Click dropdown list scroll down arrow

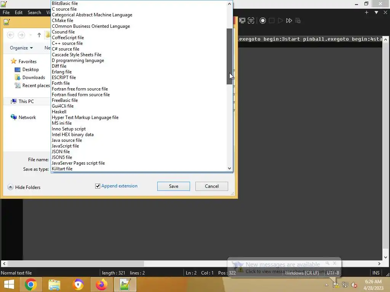tap(229, 168)
